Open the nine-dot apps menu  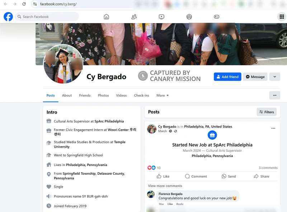[x=282, y=16]
